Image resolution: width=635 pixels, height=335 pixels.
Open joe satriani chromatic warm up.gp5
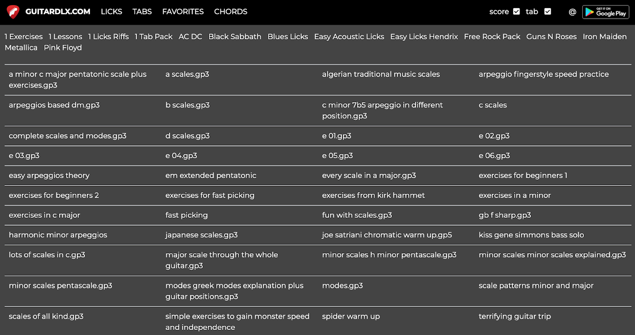tap(387, 235)
